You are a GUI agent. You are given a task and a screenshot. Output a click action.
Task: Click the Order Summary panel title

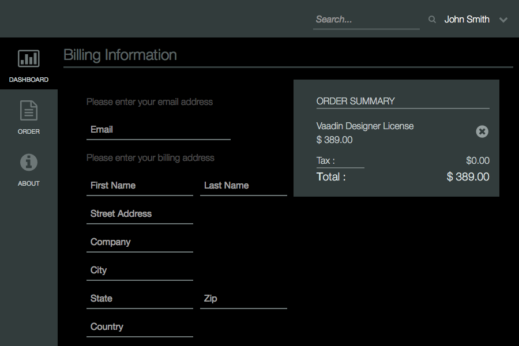click(x=355, y=101)
